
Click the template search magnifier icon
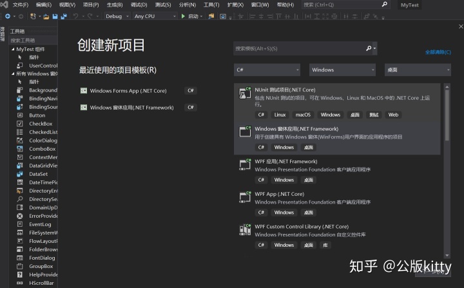point(369,48)
